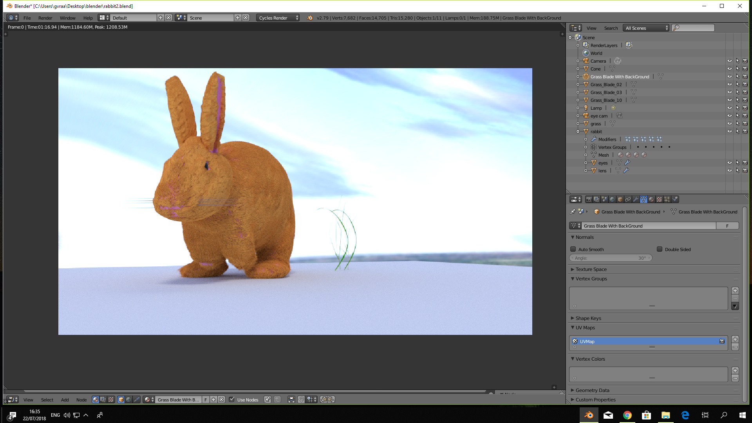Add a new vertex color layer with plus

tap(735, 371)
